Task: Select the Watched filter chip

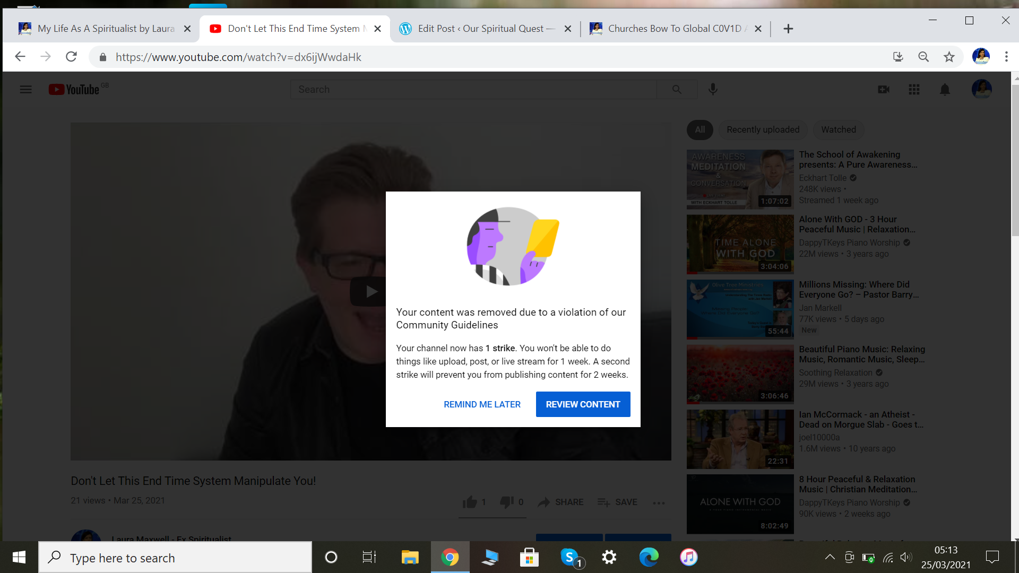Action: pos(839,129)
